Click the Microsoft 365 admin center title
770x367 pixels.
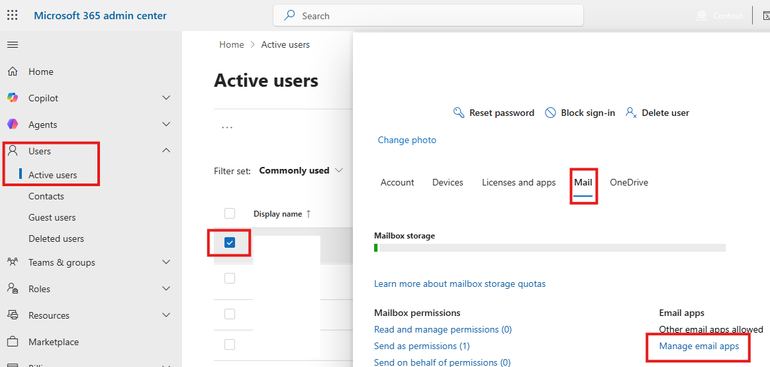(100, 16)
